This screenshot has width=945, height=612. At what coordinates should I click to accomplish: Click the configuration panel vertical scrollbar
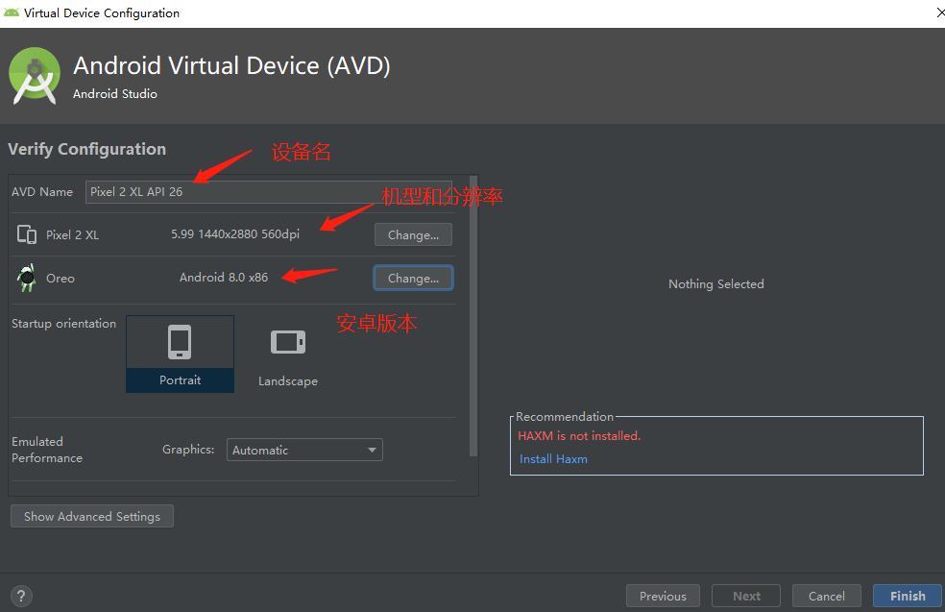click(x=473, y=316)
